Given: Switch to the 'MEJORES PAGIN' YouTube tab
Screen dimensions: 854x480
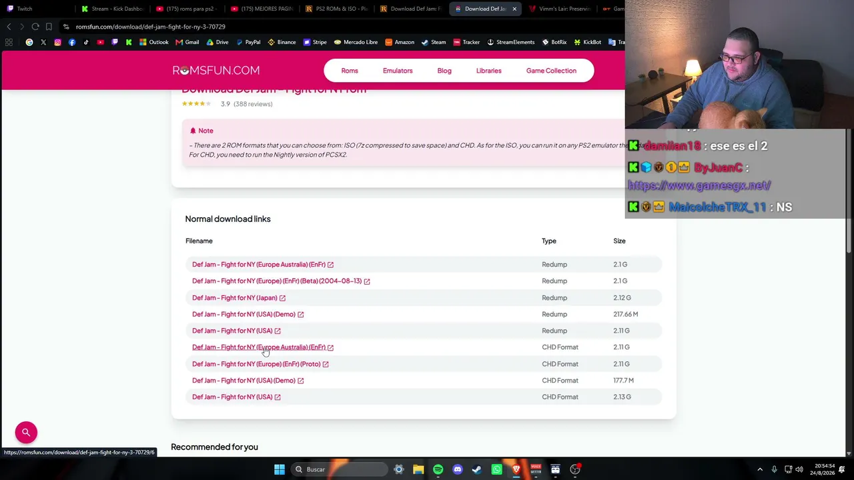Looking at the screenshot, I should 262,9.
